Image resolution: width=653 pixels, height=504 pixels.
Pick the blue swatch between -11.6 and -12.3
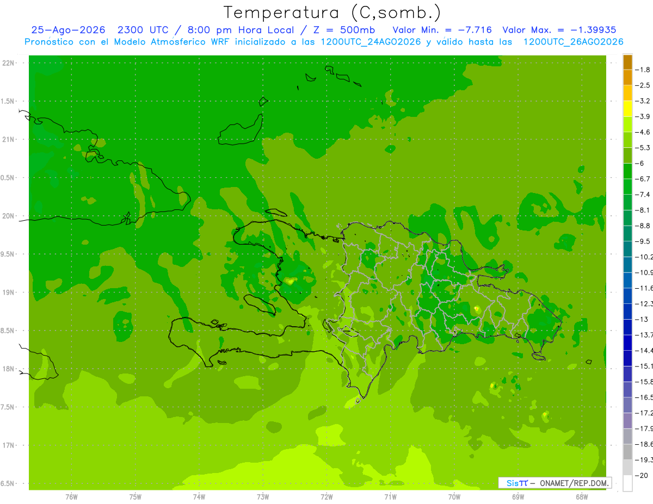tap(627, 296)
